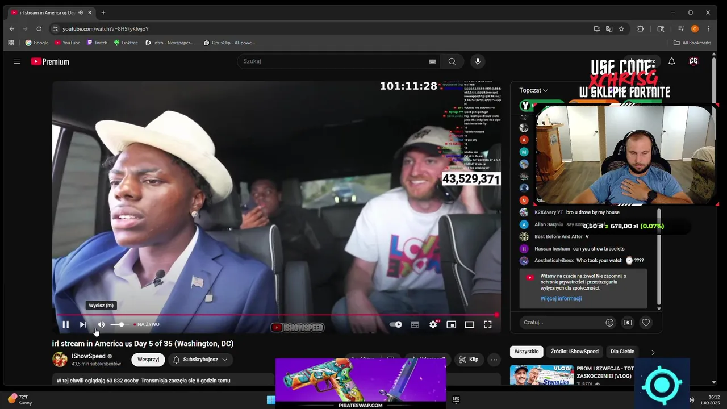
Task: View site information icon
Action: click(x=55, y=28)
